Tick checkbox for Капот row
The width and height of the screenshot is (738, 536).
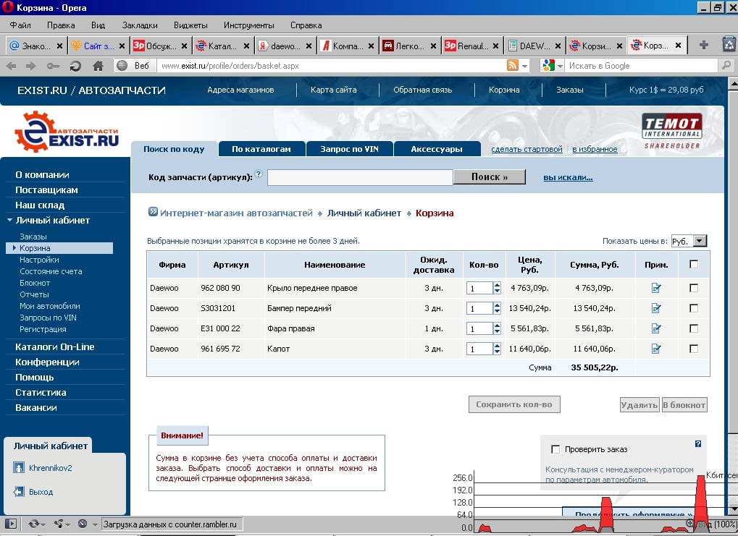pyautogui.click(x=694, y=349)
